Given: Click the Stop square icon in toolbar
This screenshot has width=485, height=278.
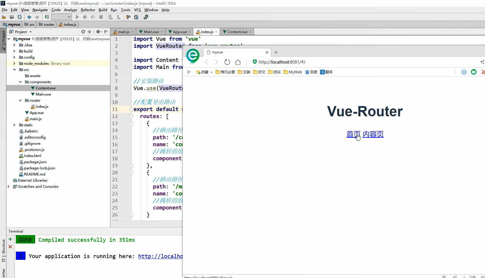Looking at the screenshot, I should (x=101, y=17).
